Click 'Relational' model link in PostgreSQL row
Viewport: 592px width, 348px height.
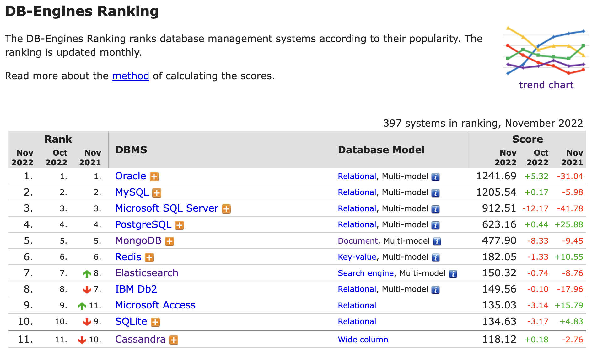[357, 224]
